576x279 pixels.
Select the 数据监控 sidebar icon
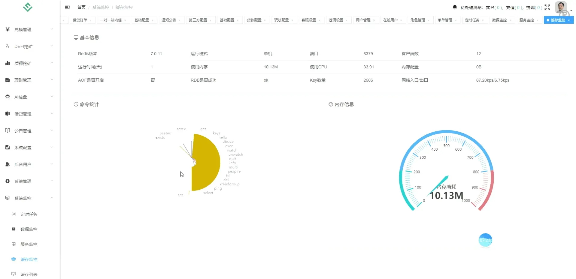(14, 229)
